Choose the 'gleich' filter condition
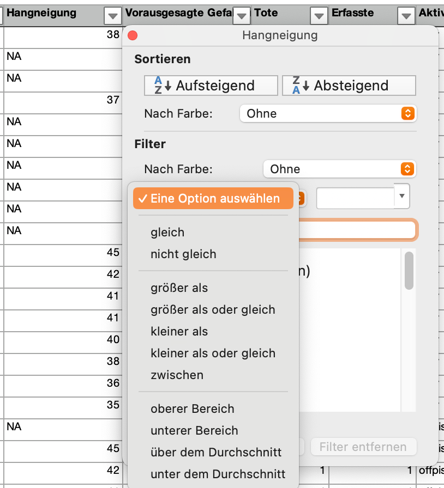444x488 pixels. 167,232
